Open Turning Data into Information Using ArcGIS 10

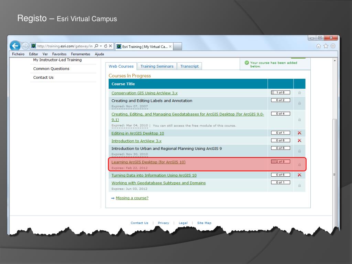click(x=154, y=175)
